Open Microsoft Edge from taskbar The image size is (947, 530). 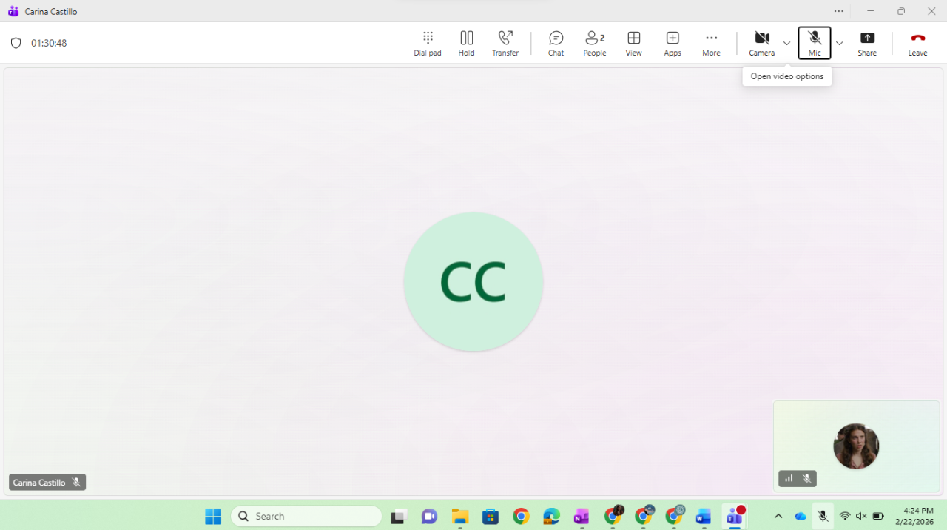pyautogui.click(x=552, y=516)
